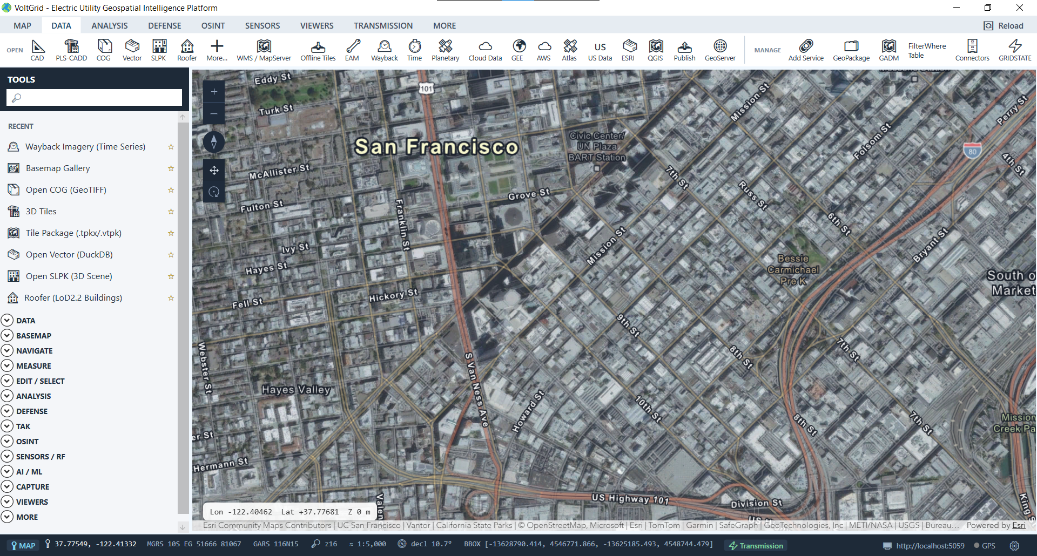Viewport: 1037px width, 556px height.
Task: Toggle the Transmission status indicator
Action: [756, 546]
